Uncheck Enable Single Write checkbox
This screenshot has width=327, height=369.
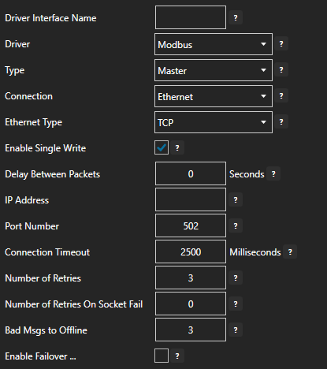coord(162,147)
